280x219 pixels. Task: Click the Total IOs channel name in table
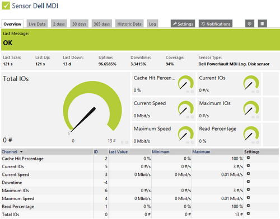tap(11, 215)
